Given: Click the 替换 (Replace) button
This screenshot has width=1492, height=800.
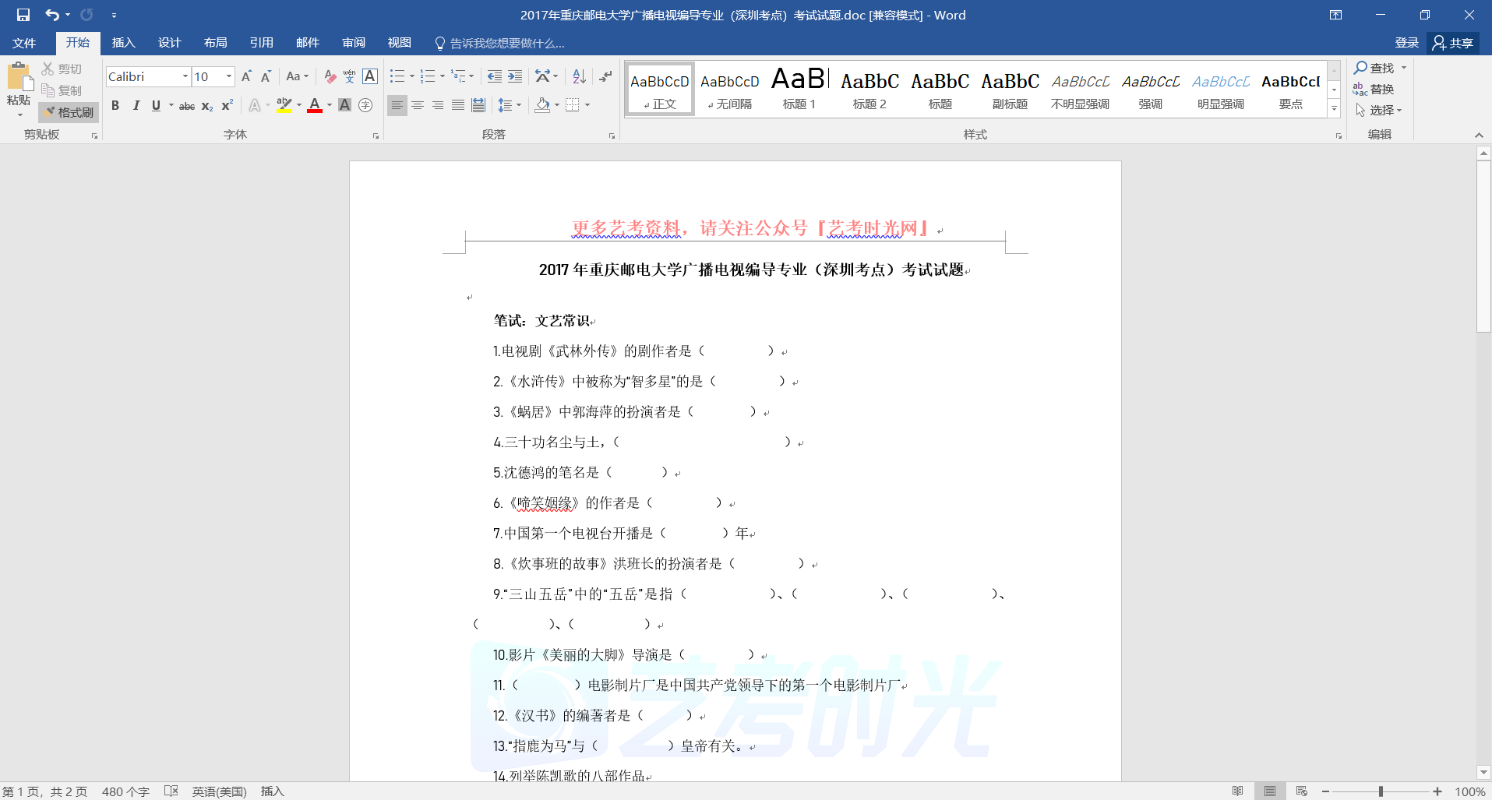Looking at the screenshot, I should pyautogui.click(x=1374, y=89).
